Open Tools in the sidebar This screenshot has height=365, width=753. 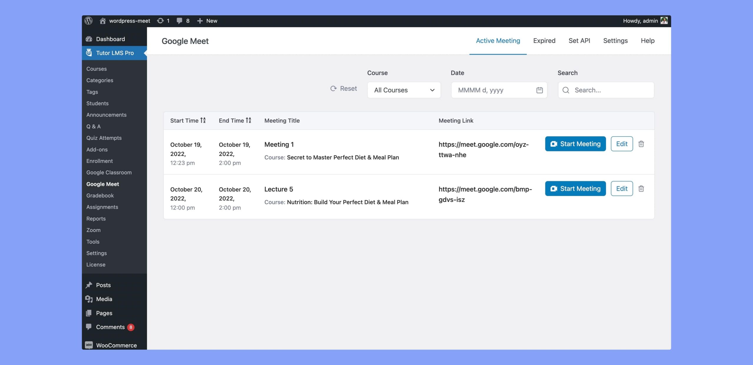pyautogui.click(x=93, y=242)
